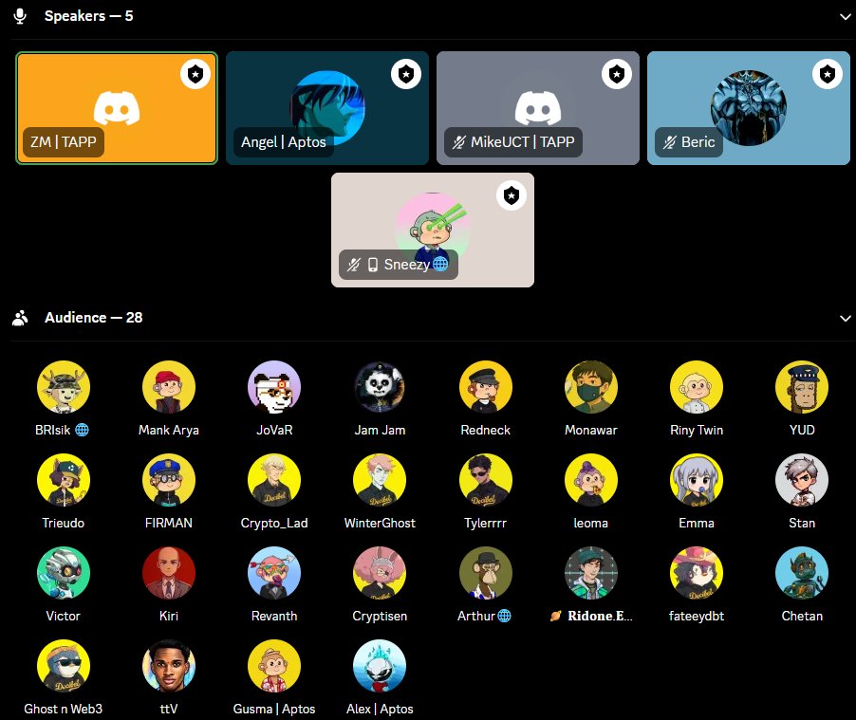Open the Beric speaker tile
This screenshot has width=856, height=720.
(749, 108)
